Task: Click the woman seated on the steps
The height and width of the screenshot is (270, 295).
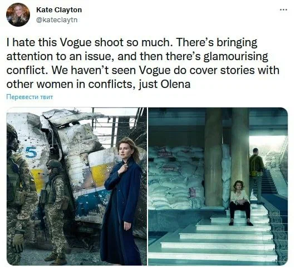Action: [x=240, y=203]
